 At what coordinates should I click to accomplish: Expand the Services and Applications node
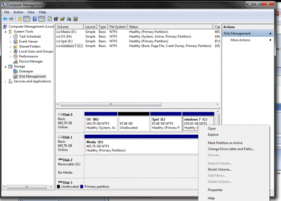point(6,81)
